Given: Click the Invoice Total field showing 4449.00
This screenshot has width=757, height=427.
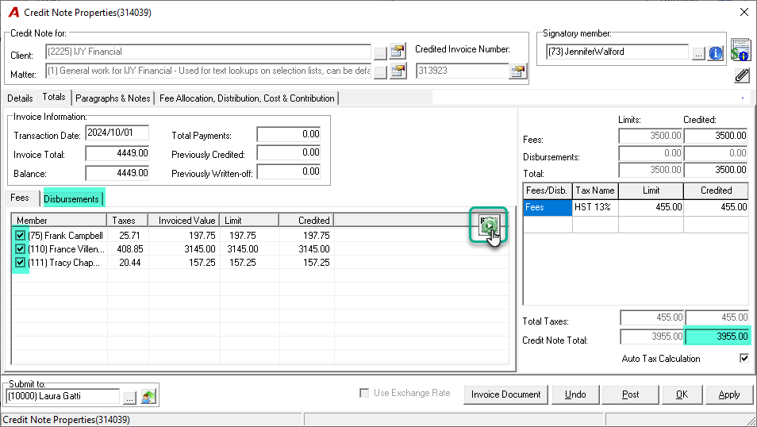Looking at the screenshot, I should (117, 153).
